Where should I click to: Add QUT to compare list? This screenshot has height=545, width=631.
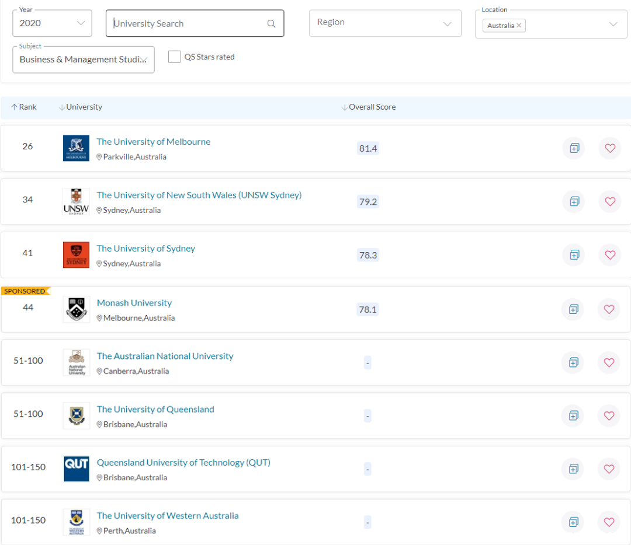[574, 469]
